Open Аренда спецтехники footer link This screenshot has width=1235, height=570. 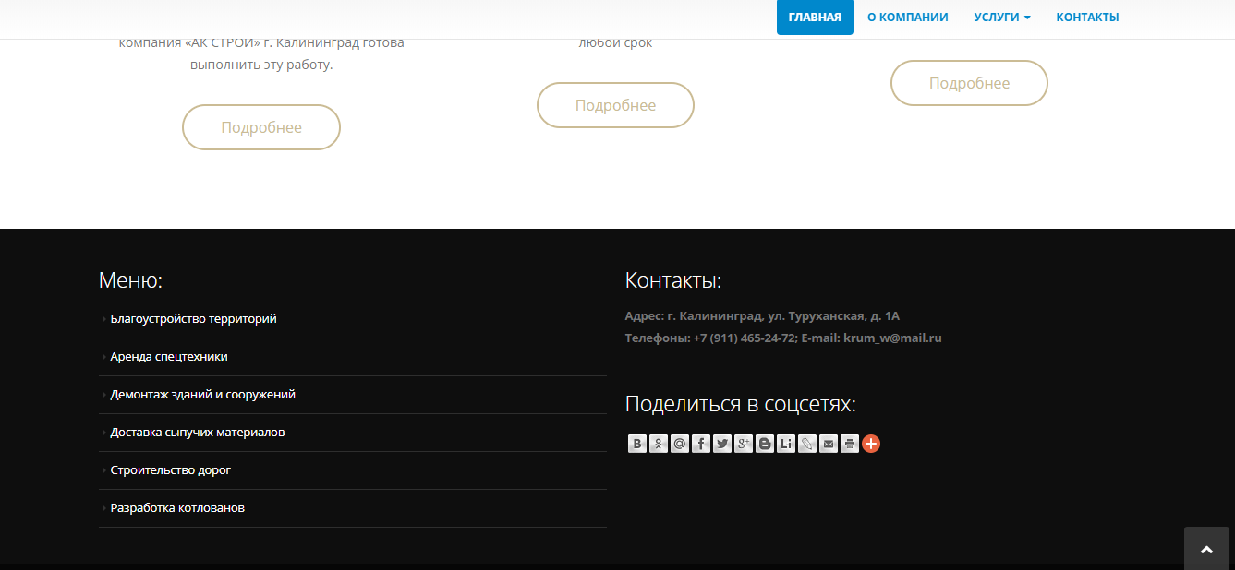[x=169, y=357]
